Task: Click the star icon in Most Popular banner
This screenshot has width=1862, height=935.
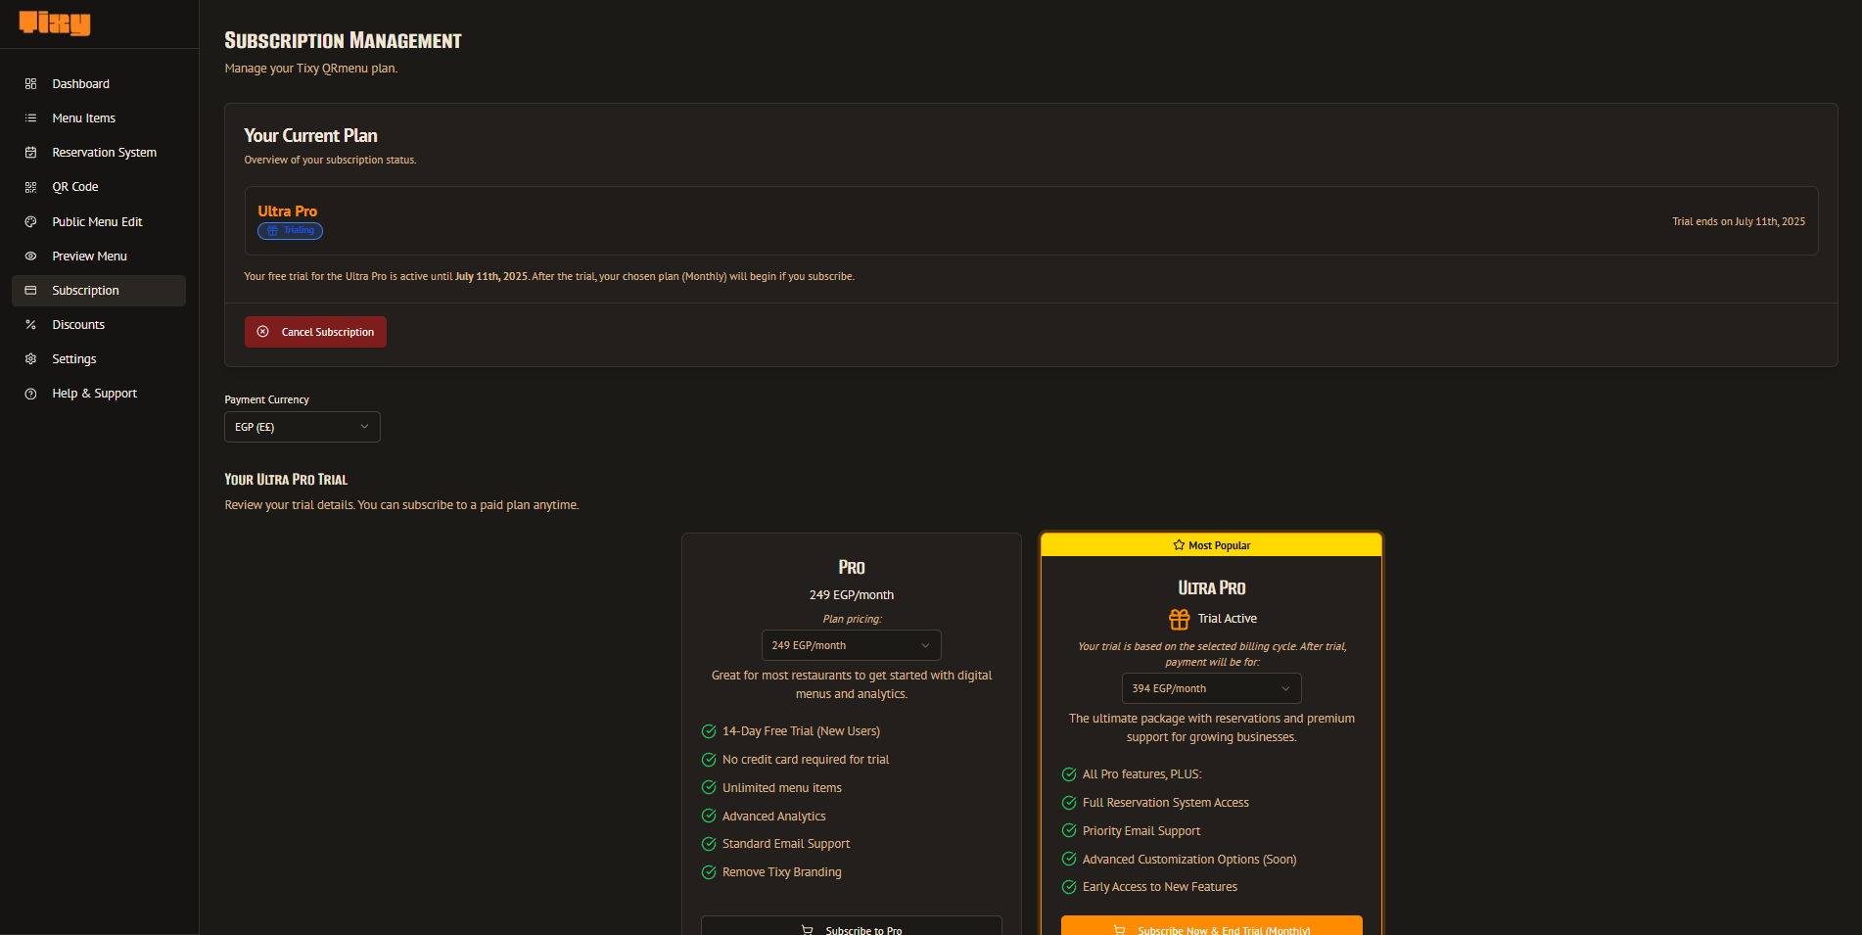Action: [x=1179, y=545]
